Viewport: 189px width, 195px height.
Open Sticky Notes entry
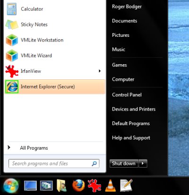55,25
